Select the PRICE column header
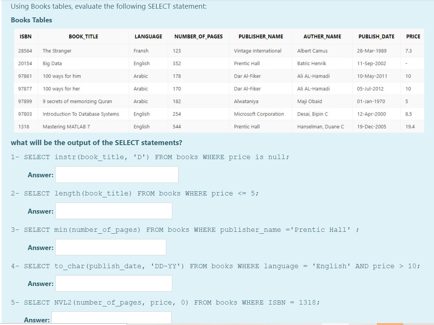 (x=413, y=36)
